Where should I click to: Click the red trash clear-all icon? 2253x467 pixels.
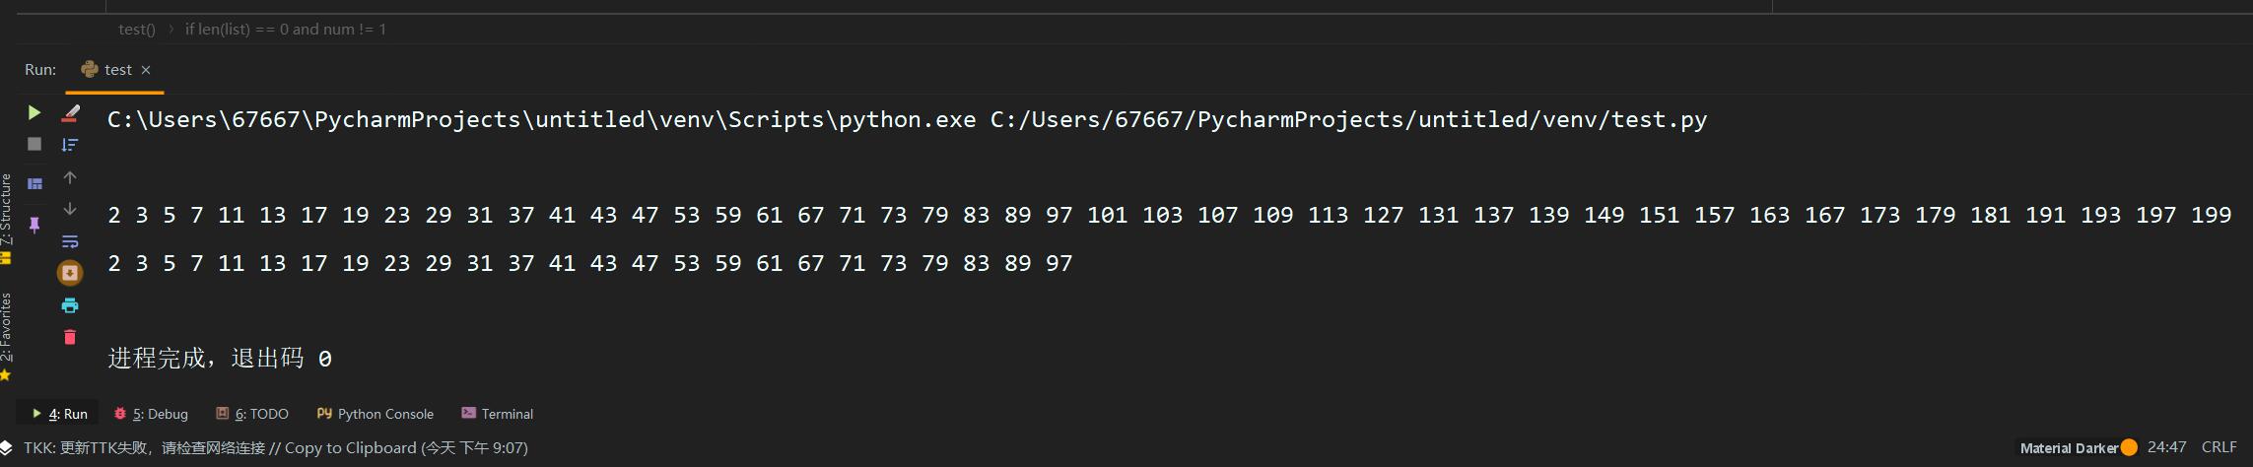tap(70, 337)
